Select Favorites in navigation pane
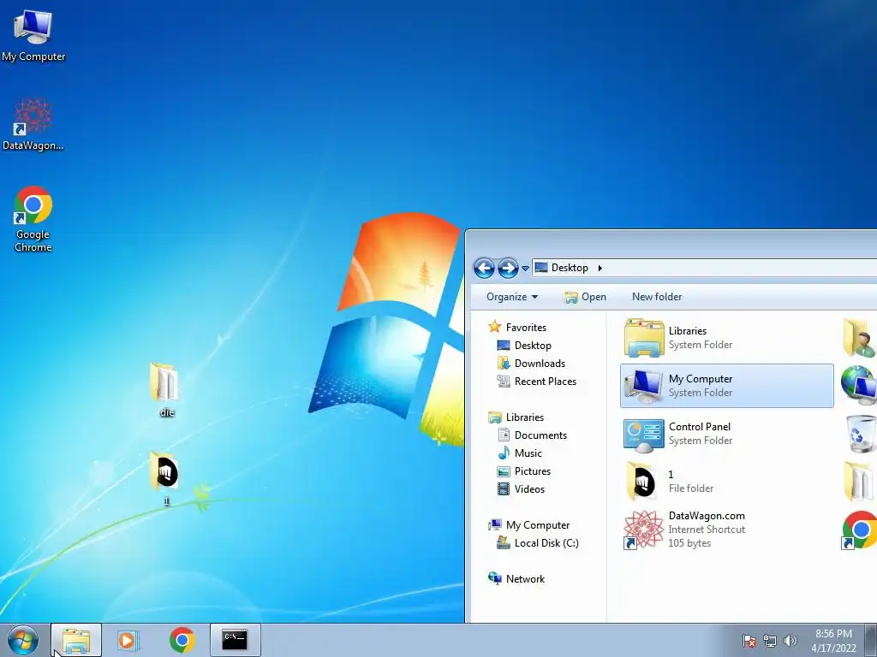Viewport: 877px width, 657px height. point(517,328)
